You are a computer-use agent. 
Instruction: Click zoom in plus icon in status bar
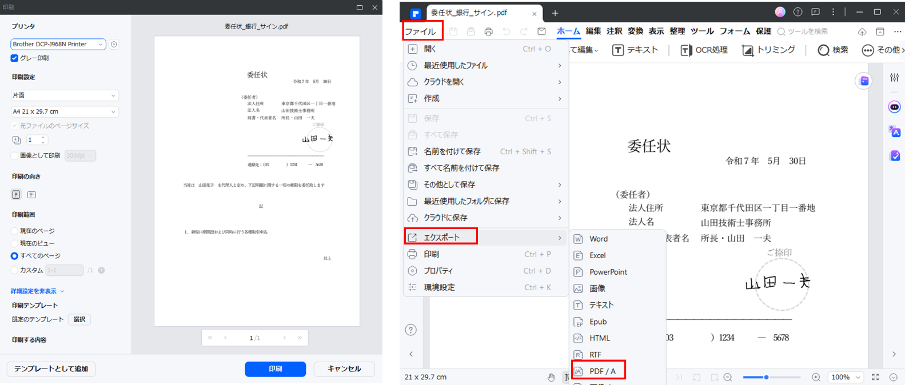pos(816,377)
